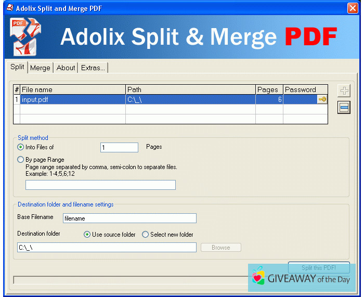Choose Select new folder radio button
The width and height of the screenshot is (364, 297).
146,235
